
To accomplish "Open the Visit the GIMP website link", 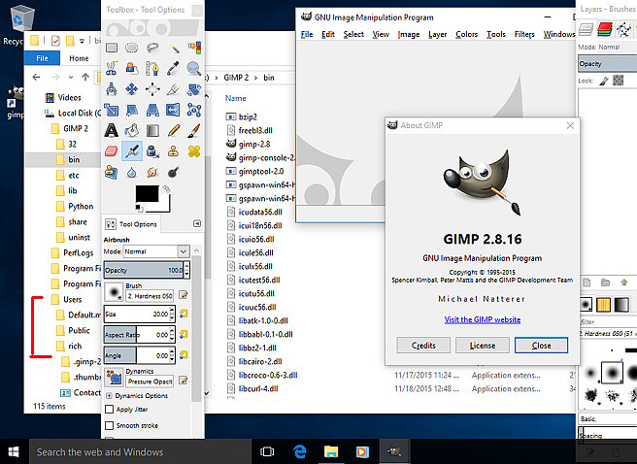I will click(483, 319).
